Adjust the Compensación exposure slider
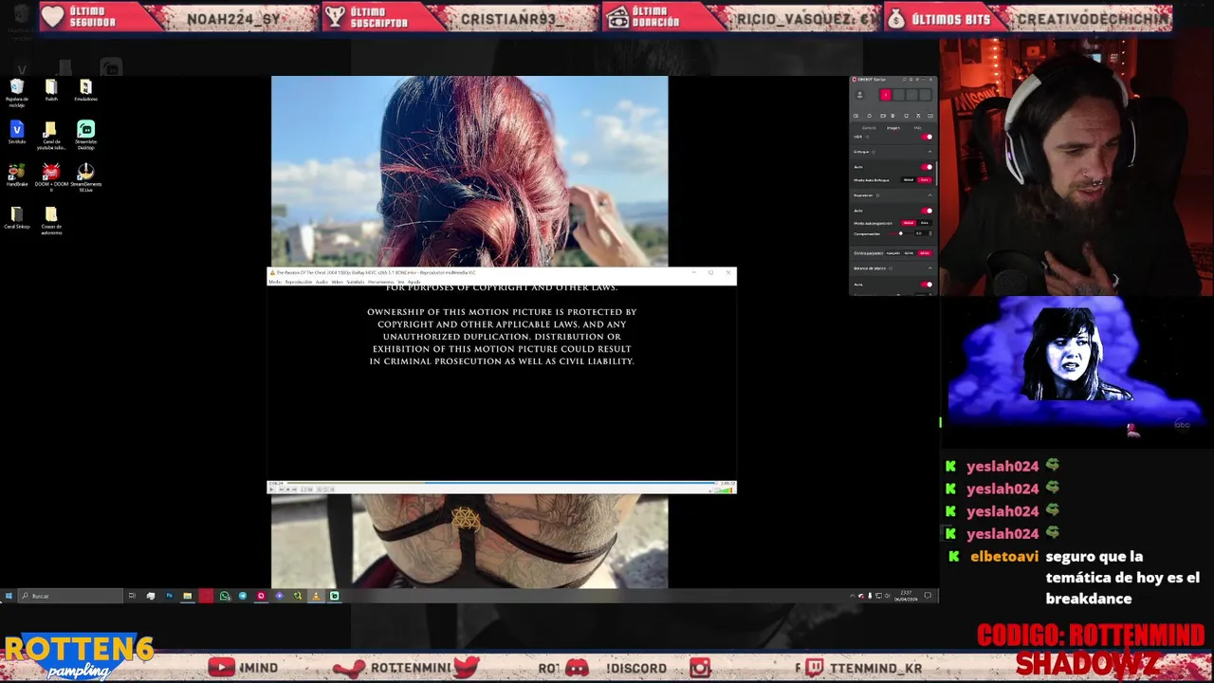 (x=900, y=233)
